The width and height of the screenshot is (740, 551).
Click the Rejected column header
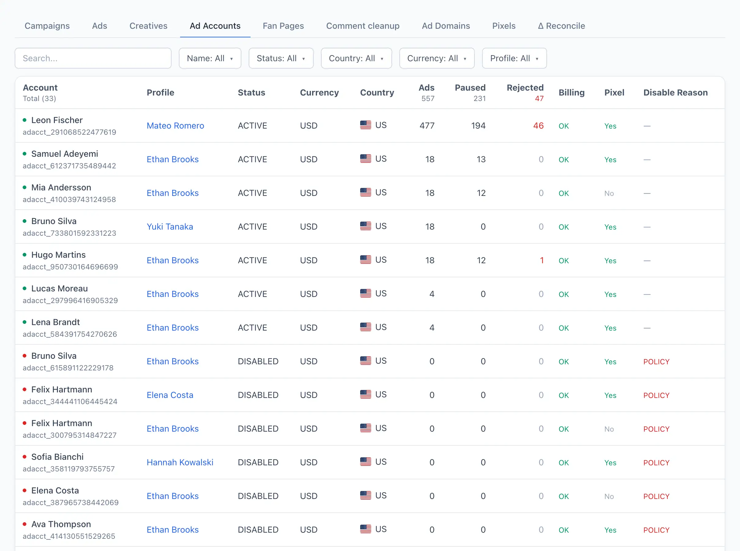(525, 88)
